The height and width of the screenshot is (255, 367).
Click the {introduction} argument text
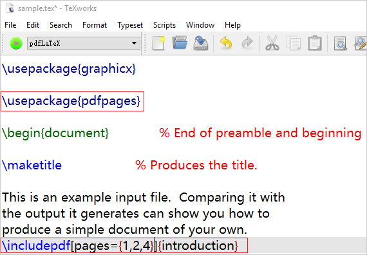tap(198, 245)
